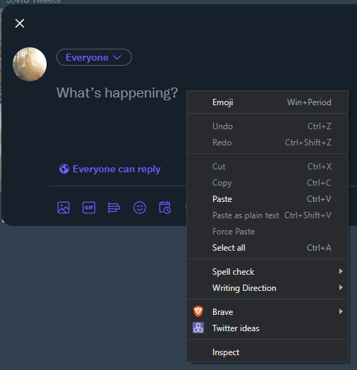Choose Paste from the context menu
The width and height of the screenshot is (357, 370).
(x=267, y=199)
